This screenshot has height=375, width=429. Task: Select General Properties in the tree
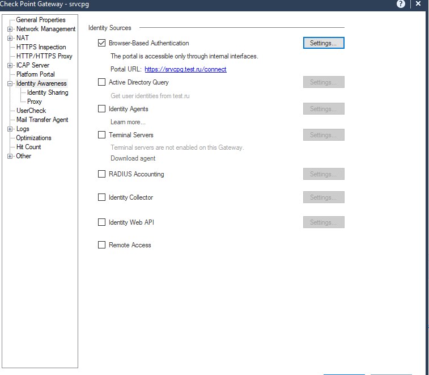tap(41, 20)
